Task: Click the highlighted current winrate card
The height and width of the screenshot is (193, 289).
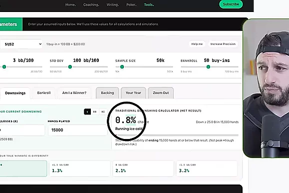Action: coord(23,168)
